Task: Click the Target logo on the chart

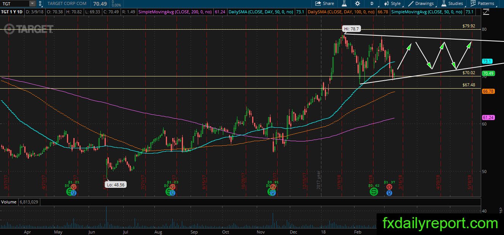Action: click(29, 29)
